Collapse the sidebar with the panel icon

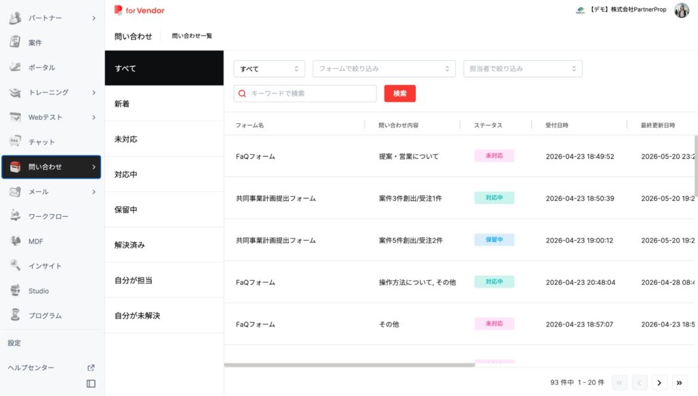91,384
